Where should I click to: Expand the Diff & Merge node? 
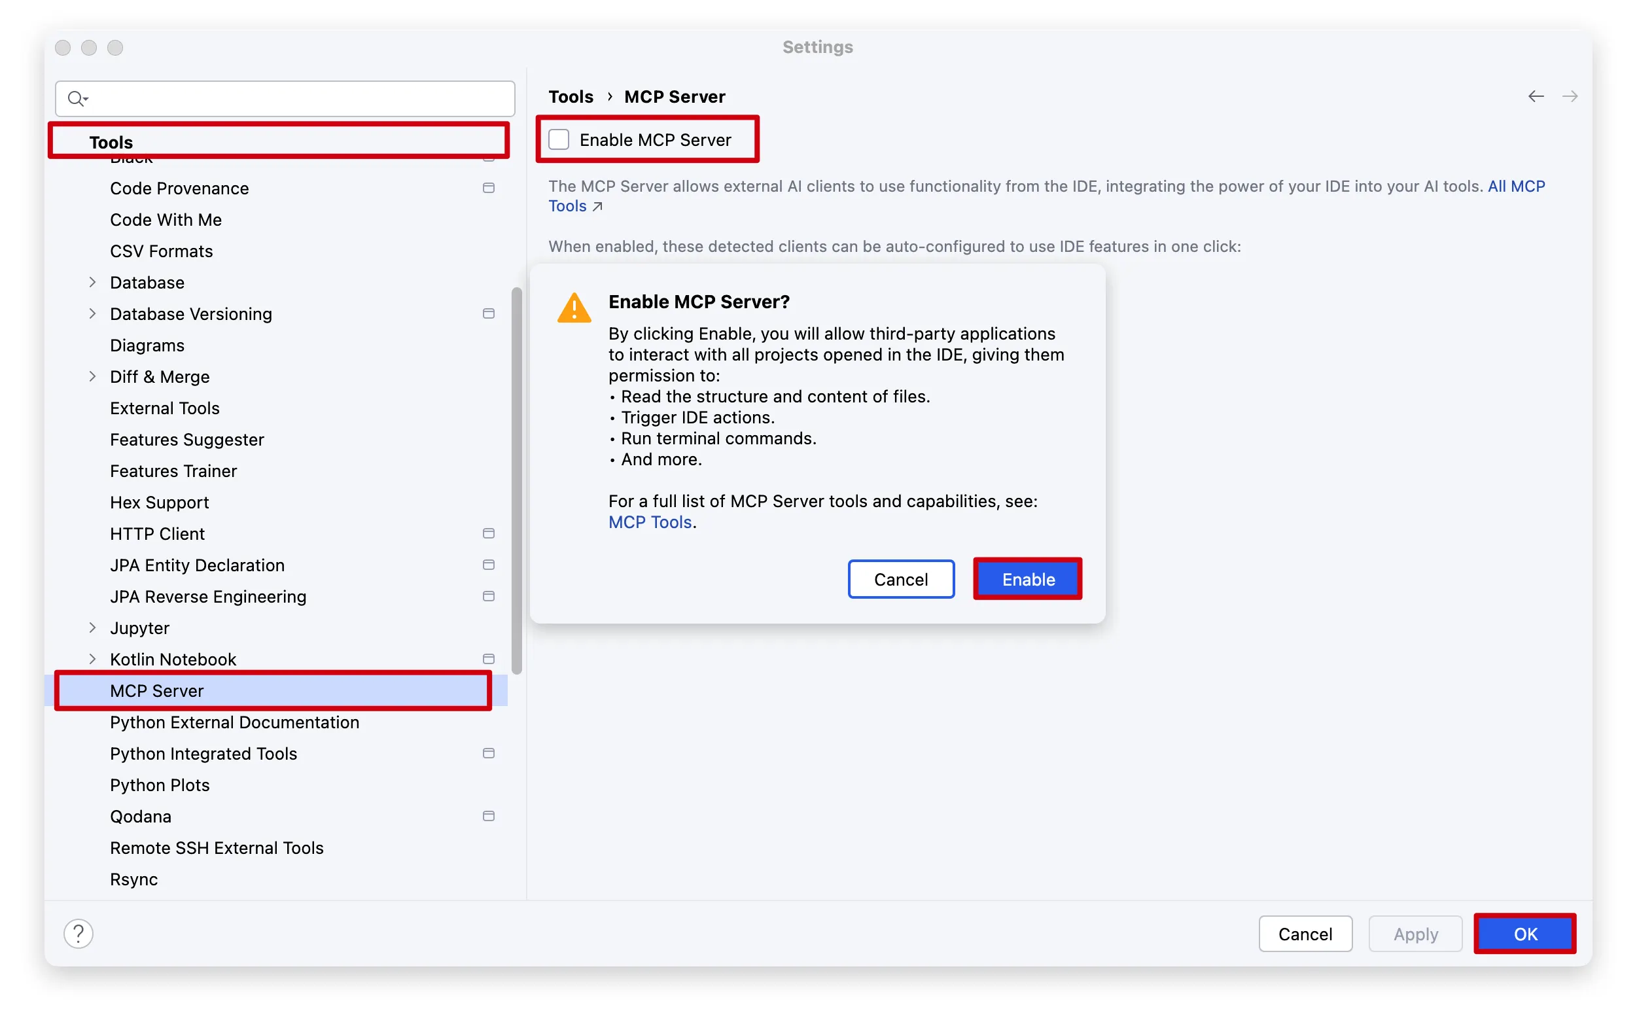click(x=92, y=377)
